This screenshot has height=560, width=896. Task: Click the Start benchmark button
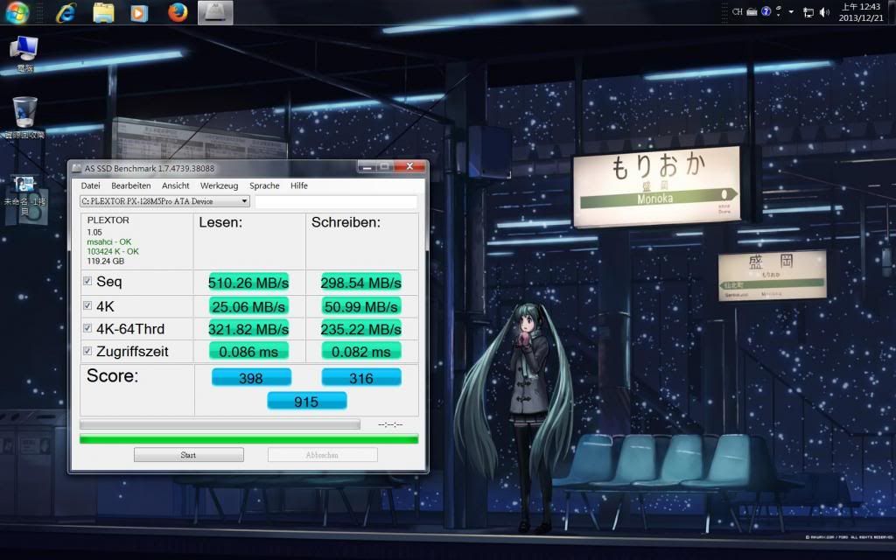[189, 455]
